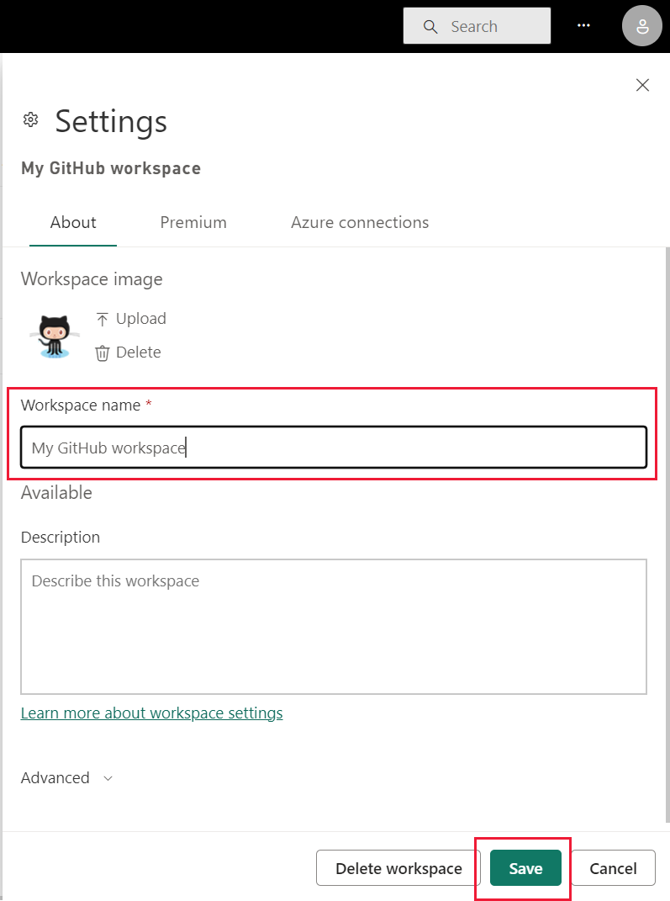Image resolution: width=670 pixels, height=901 pixels.
Task: Open the account avatar menu
Action: pyautogui.click(x=641, y=25)
